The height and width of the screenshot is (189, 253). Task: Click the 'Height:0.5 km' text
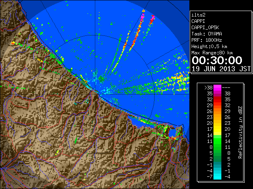pyautogui.click(x=209, y=46)
